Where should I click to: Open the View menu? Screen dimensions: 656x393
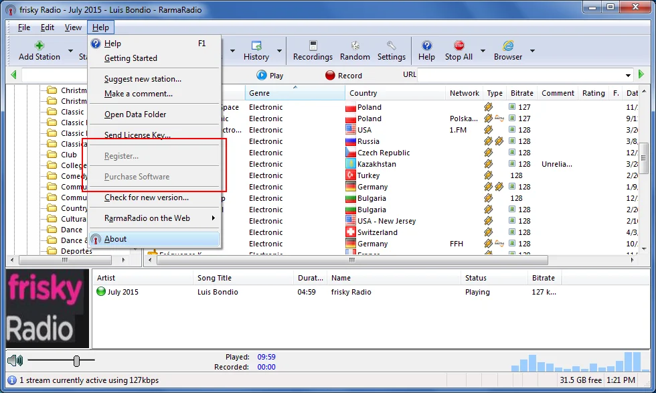click(73, 27)
